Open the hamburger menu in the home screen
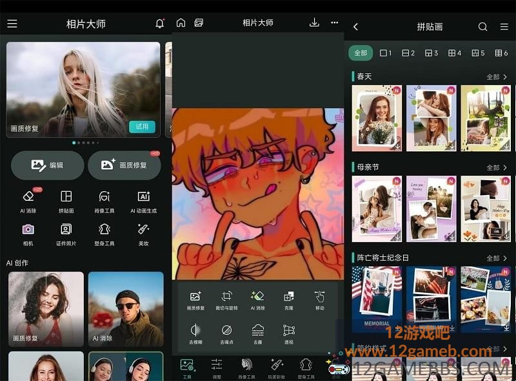Screen dimensions: 516x381 12,24
